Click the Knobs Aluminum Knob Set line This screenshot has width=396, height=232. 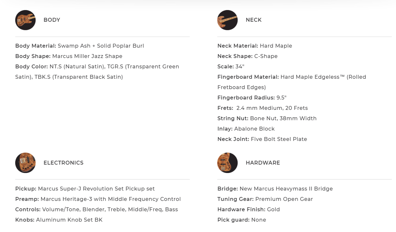(x=59, y=220)
